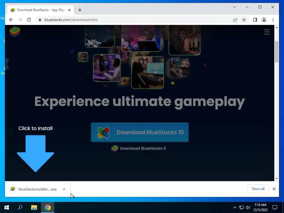The width and height of the screenshot is (284, 213).
Task: Open the BlueStacksInstaller exe download
Action: tap(33, 189)
